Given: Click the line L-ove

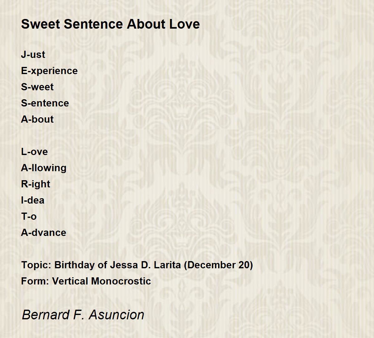Looking at the screenshot, I should pyautogui.click(x=34, y=152).
